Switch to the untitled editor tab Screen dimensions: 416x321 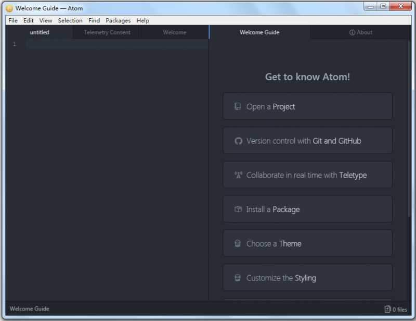pos(40,32)
